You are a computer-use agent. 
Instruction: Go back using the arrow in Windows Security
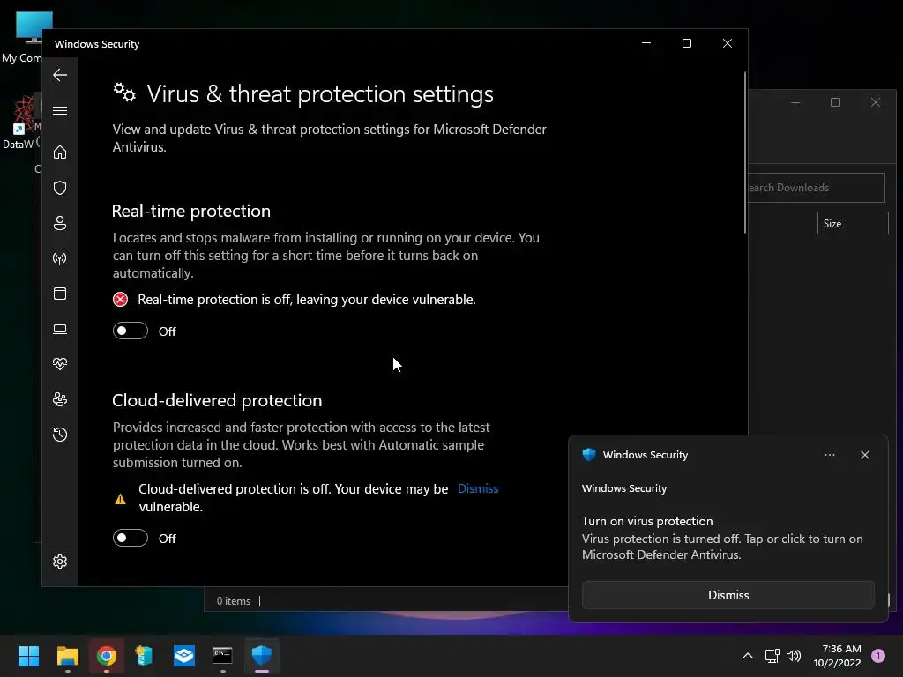pos(60,75)
